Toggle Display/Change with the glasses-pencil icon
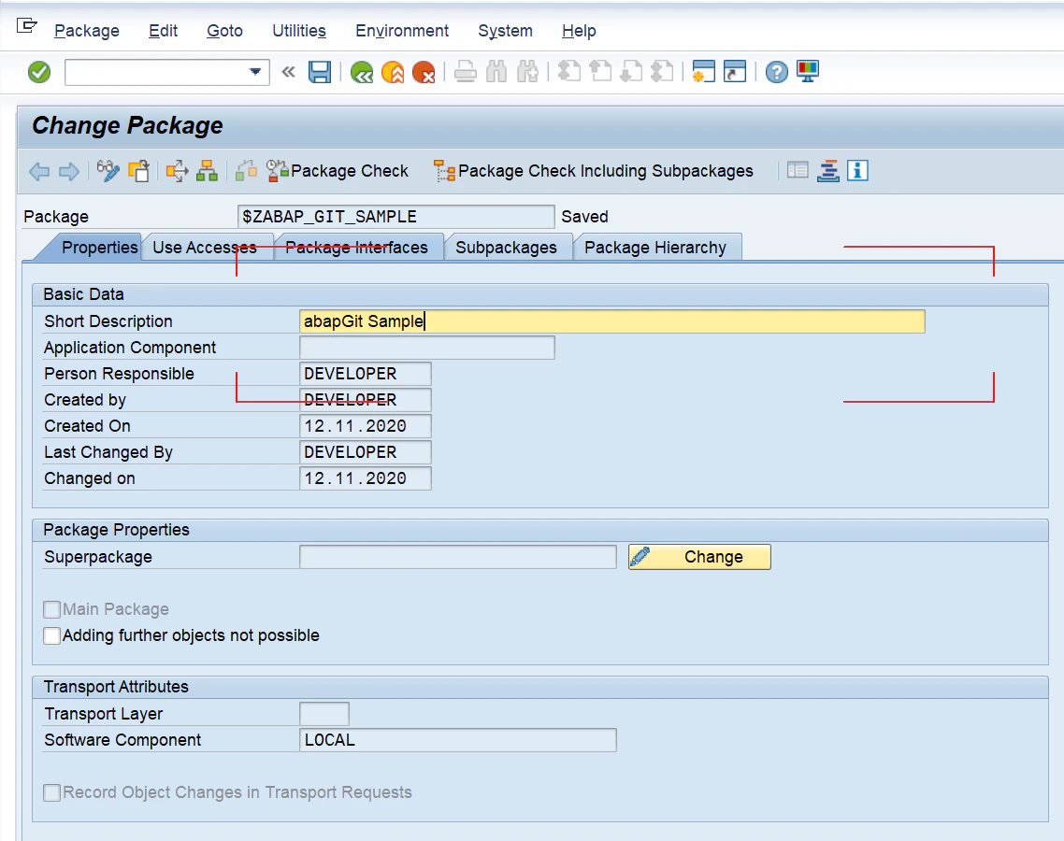Viewport: 1064px width, 841px height. (108, 171)
